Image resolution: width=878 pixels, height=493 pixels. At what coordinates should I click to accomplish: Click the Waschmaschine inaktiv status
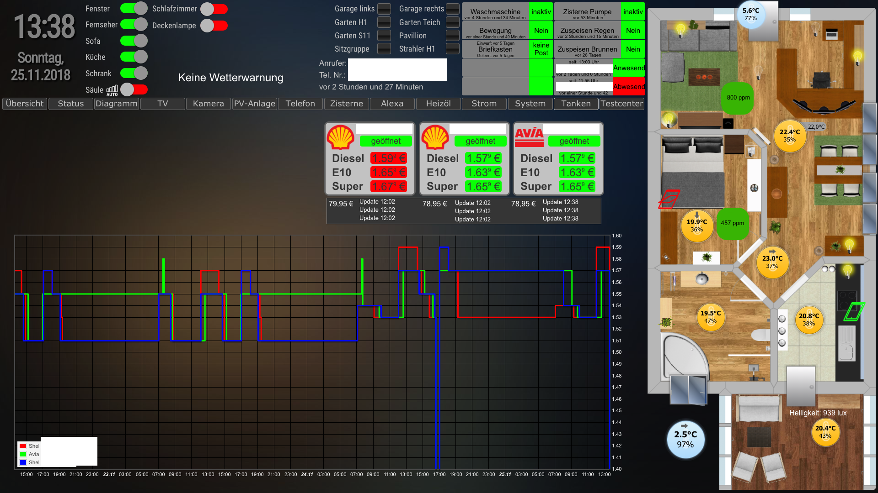click(x=541, y=12)
